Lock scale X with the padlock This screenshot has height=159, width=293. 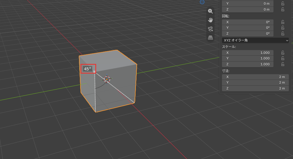coord(283,53)
